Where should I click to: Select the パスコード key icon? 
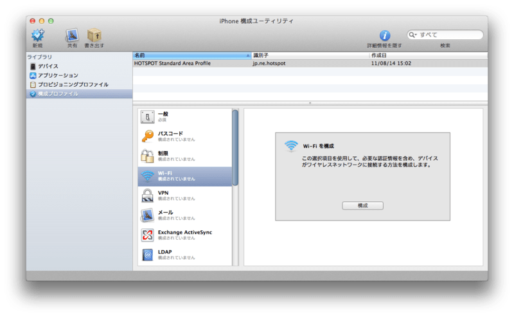pyautogui.click(x=147, y=136)
